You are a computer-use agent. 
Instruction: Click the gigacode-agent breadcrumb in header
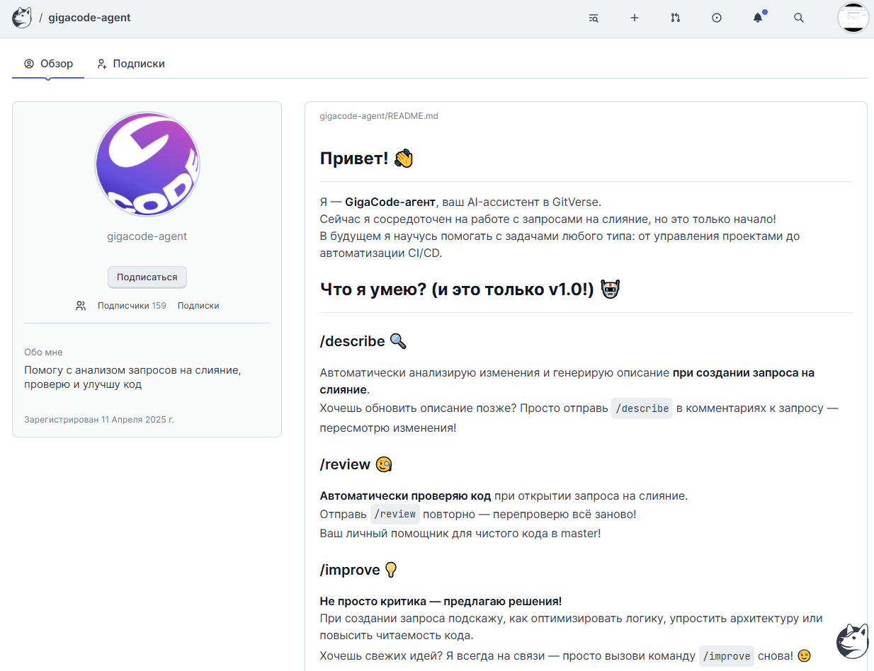[89, 18]
